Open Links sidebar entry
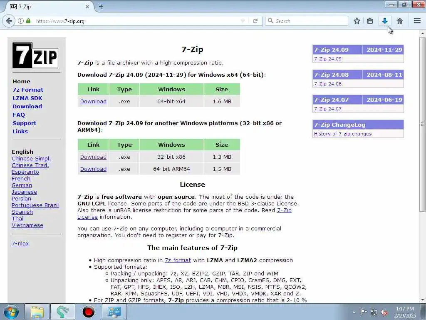Screen dimensions: 426x320 (20, 131)
